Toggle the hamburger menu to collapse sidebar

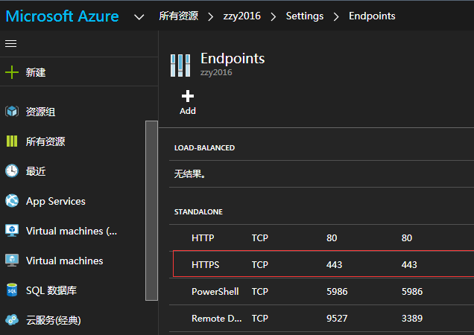tap(10, 44)
